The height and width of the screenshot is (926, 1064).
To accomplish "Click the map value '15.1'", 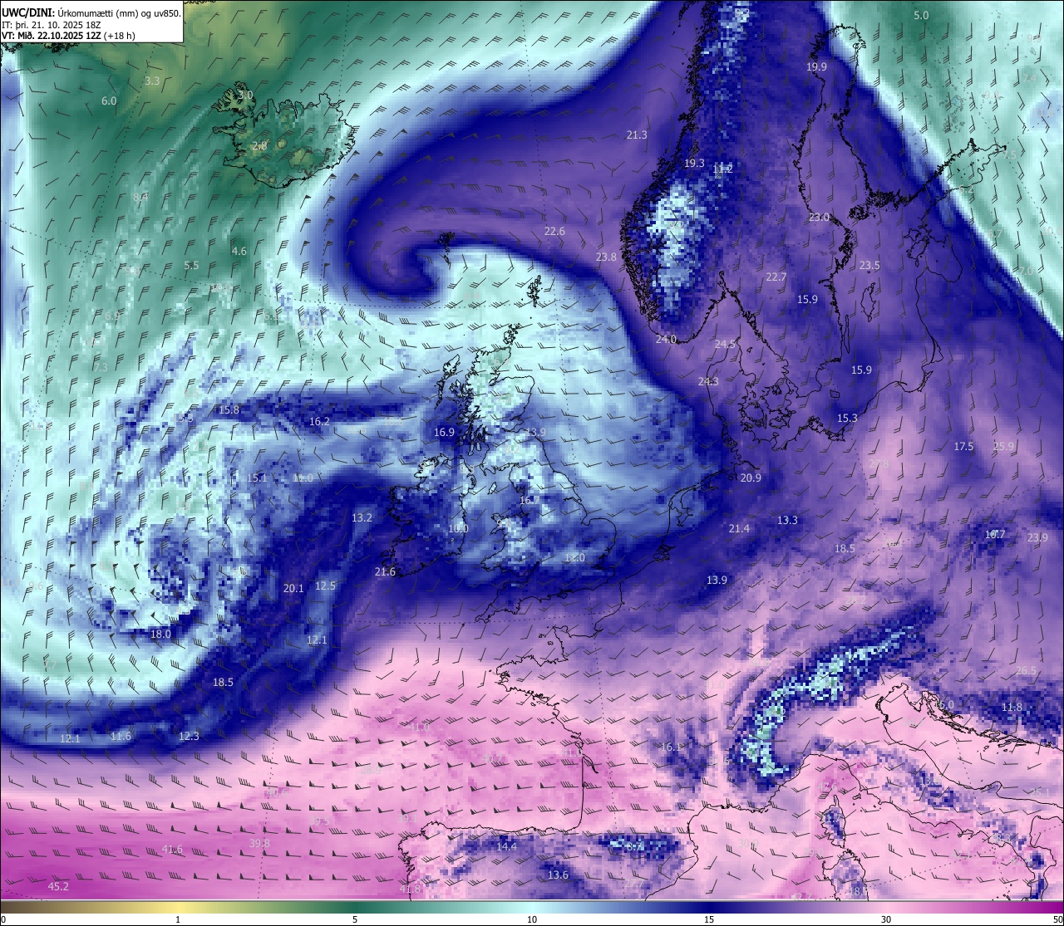I will coord(257,478).
